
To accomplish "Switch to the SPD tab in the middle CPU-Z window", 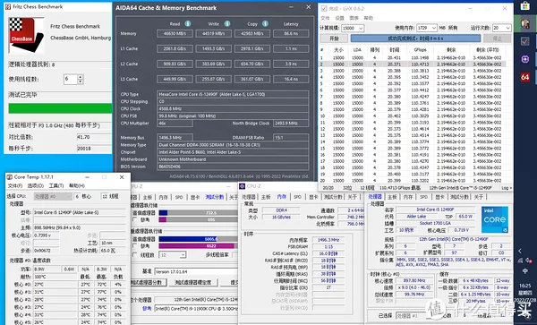I will (297, 197).
